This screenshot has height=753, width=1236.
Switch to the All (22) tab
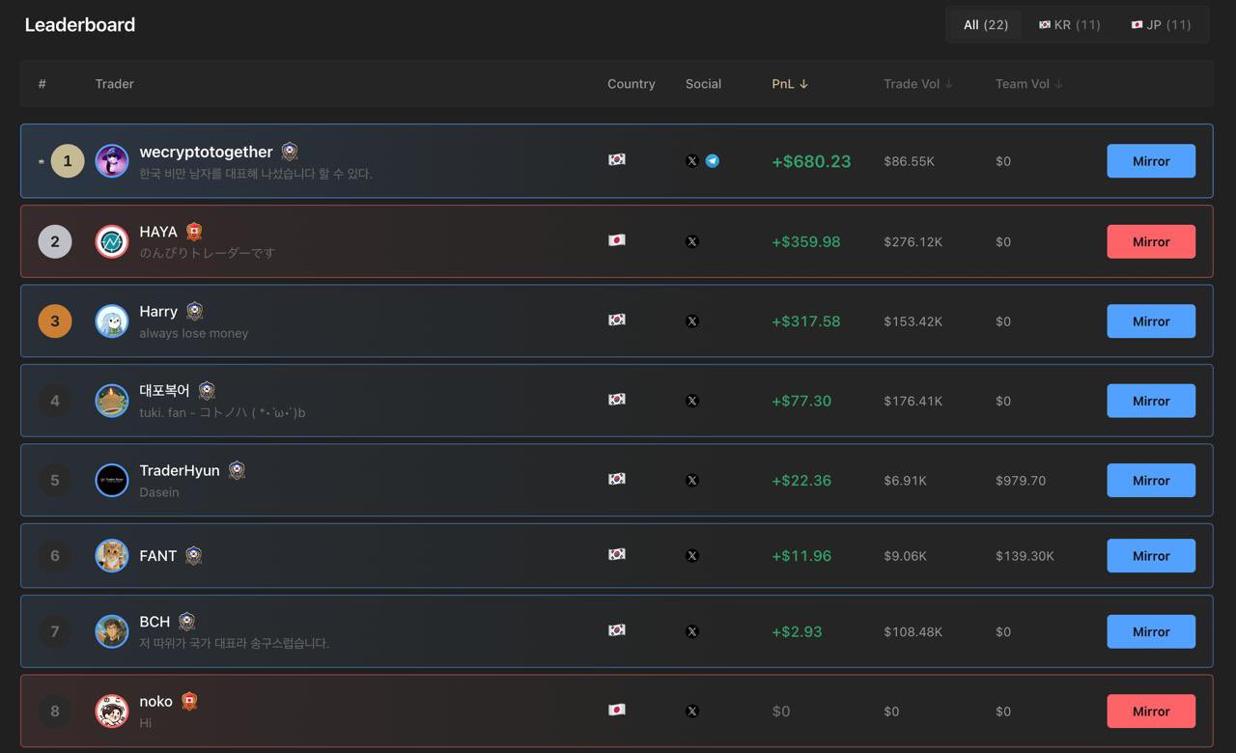coord(986,25)
